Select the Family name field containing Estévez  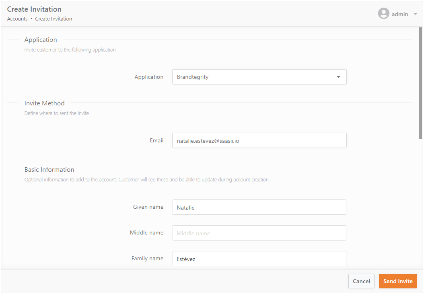pyautogui.click(x=259, y=259)
